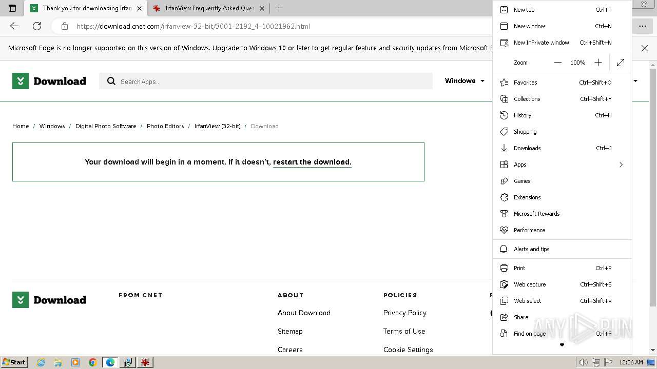Image resolution: width=657 pixels, height=369 pixels.
Task: Open Cookie Settings footer link
Action: (x=408, y=350)
